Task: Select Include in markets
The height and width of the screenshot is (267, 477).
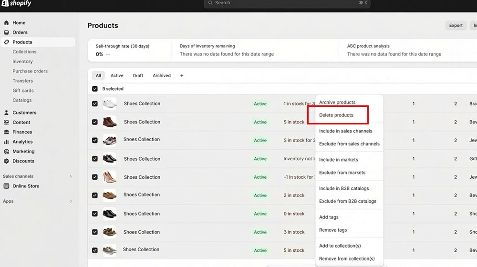Action: (338, 160)
